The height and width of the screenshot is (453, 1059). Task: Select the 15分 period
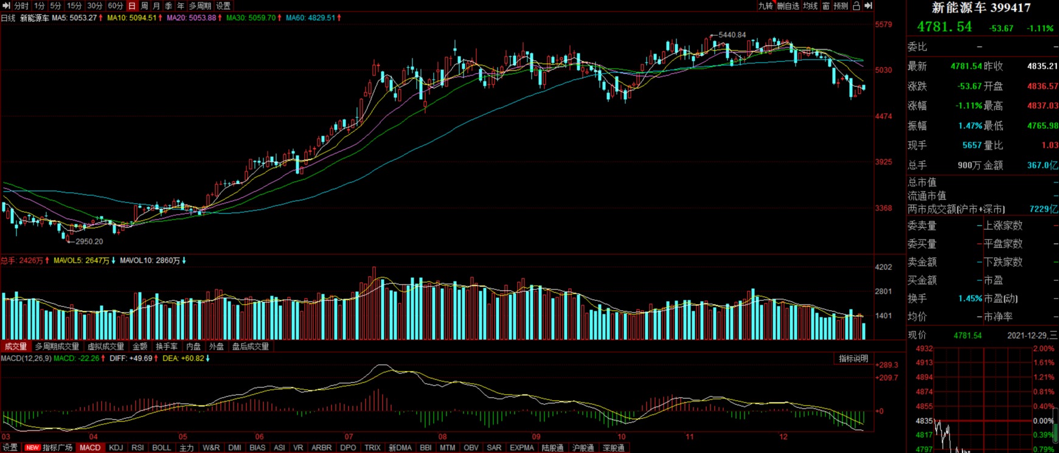[x=74, y=5]
